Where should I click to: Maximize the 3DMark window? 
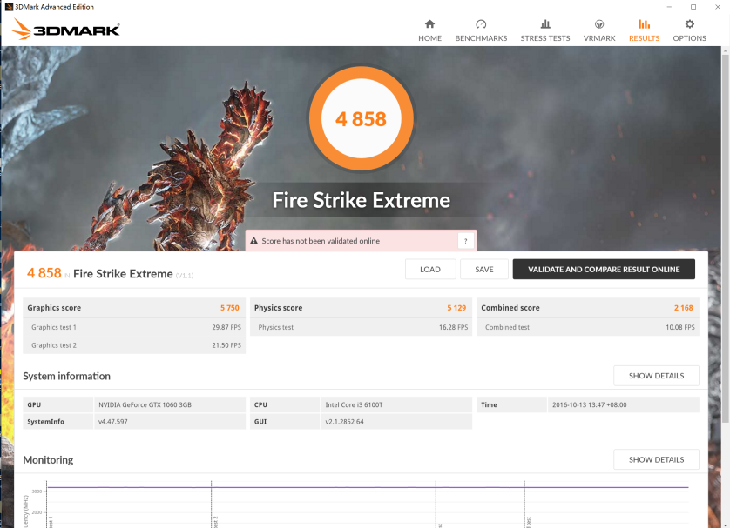(693, 7)
